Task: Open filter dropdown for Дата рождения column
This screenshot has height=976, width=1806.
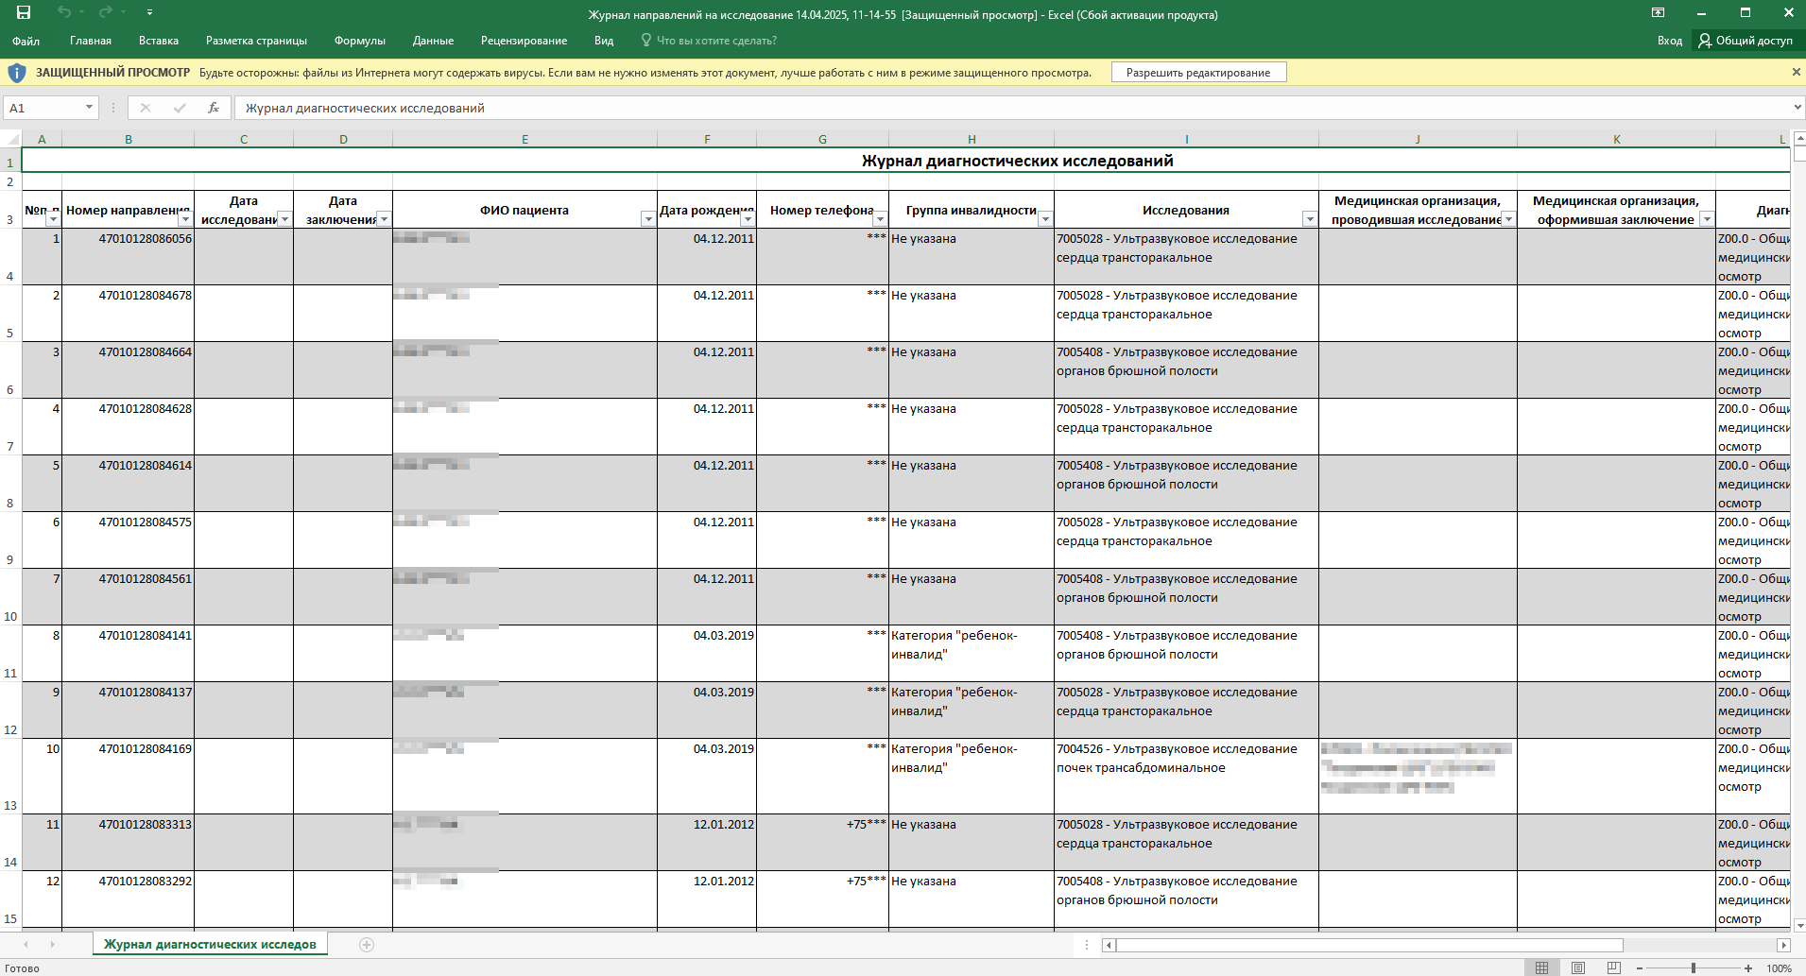Action: (748, 219)
